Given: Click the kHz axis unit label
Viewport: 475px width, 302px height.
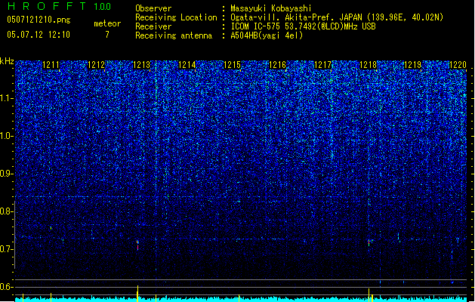Looking at the screenshot, I should click(7, 61).
